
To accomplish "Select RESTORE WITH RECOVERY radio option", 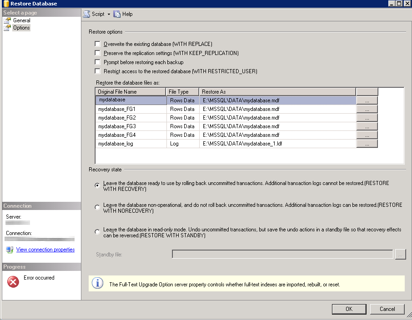I will [x=97, y=185].
